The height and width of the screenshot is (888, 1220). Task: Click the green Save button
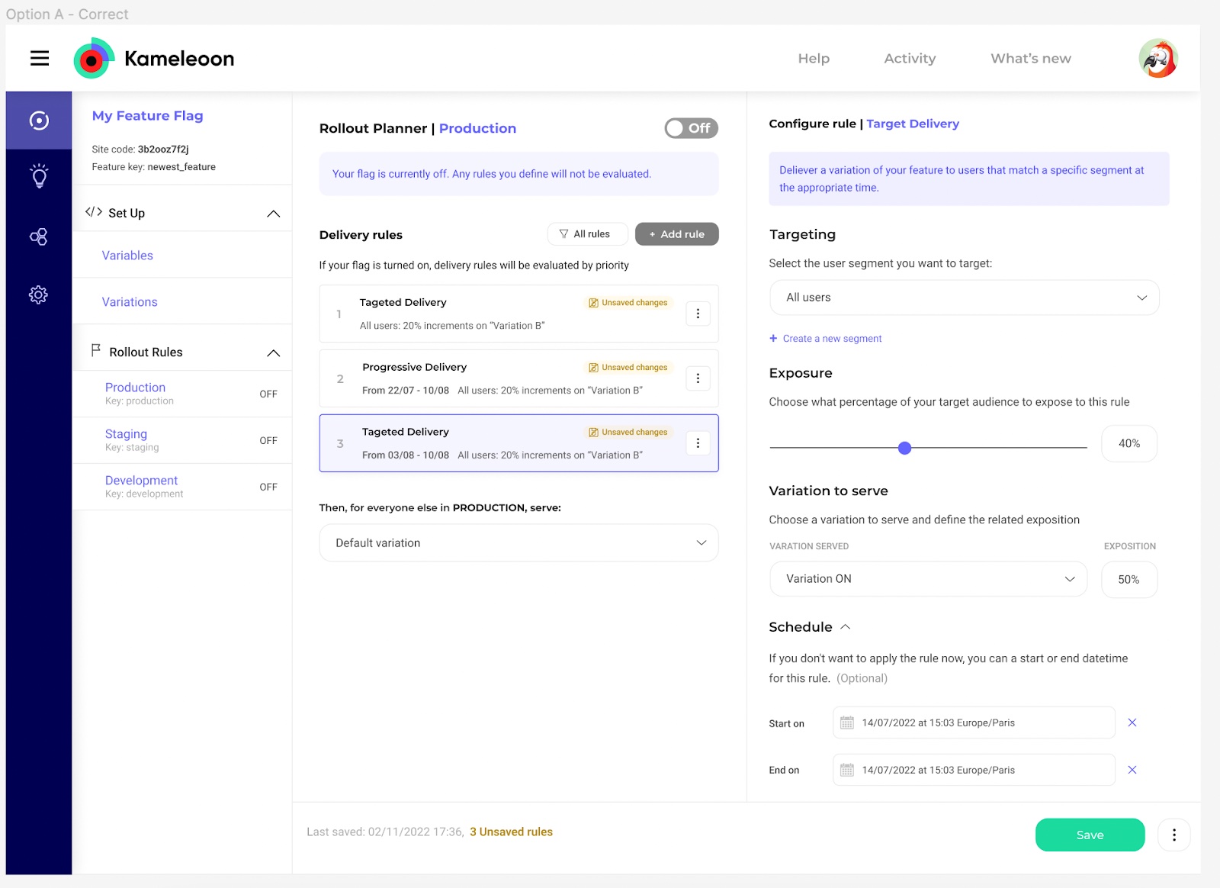coord(1090,835)
